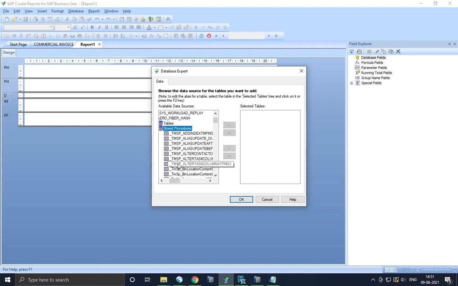Screen dimensions: 458x286
Task: Click the Go to First Page icon
Action: (x=216, y=36)
